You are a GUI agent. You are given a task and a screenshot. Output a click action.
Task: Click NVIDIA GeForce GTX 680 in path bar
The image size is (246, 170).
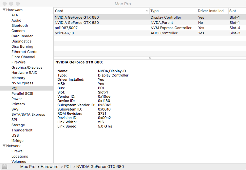[100, 166]
